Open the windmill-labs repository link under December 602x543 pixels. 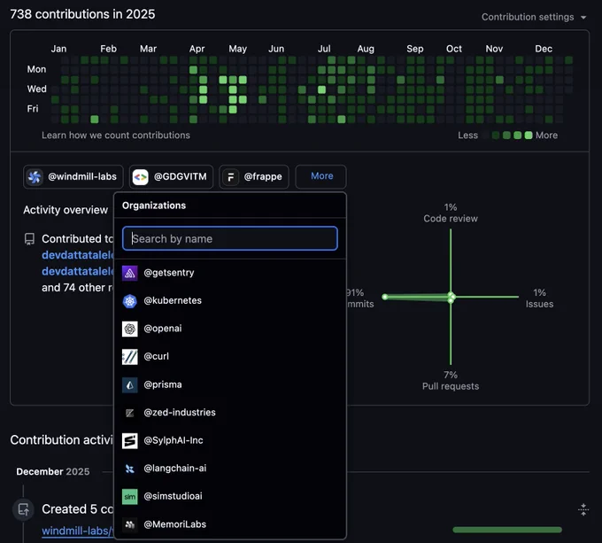[78, 531]
